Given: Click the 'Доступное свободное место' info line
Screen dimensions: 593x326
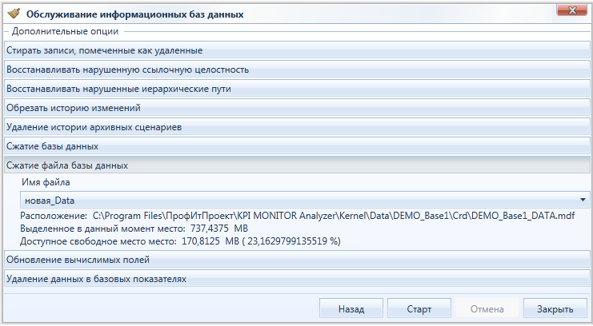Looking at the screenshot, I should [x=180, y=241].
